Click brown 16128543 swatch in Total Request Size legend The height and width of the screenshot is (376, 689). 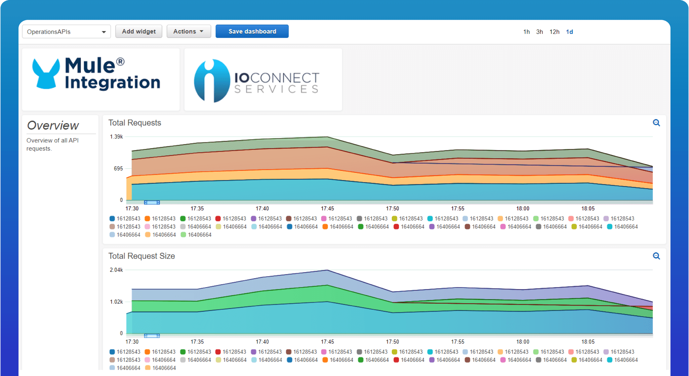click(x=289, y=352)
